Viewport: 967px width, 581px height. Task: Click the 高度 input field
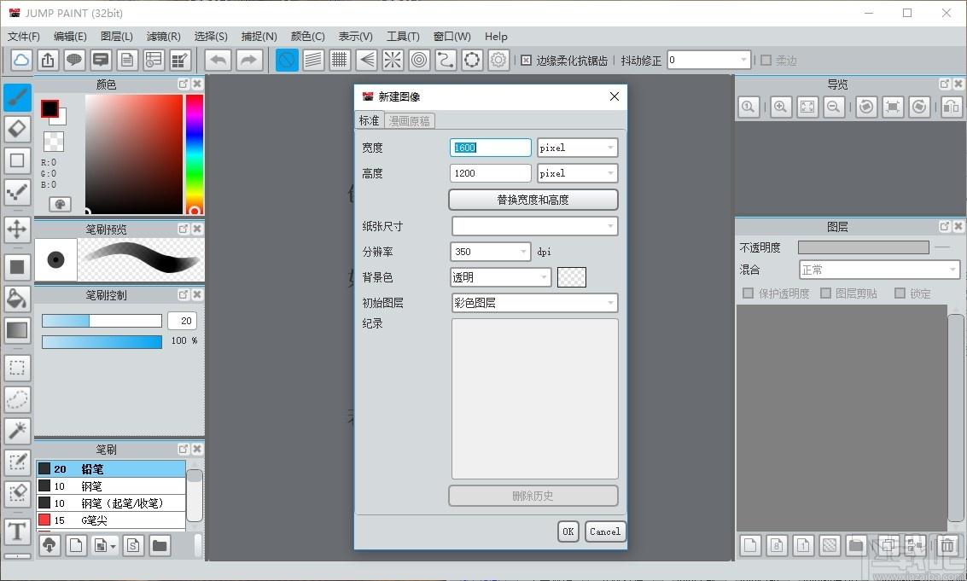(490, 173)
